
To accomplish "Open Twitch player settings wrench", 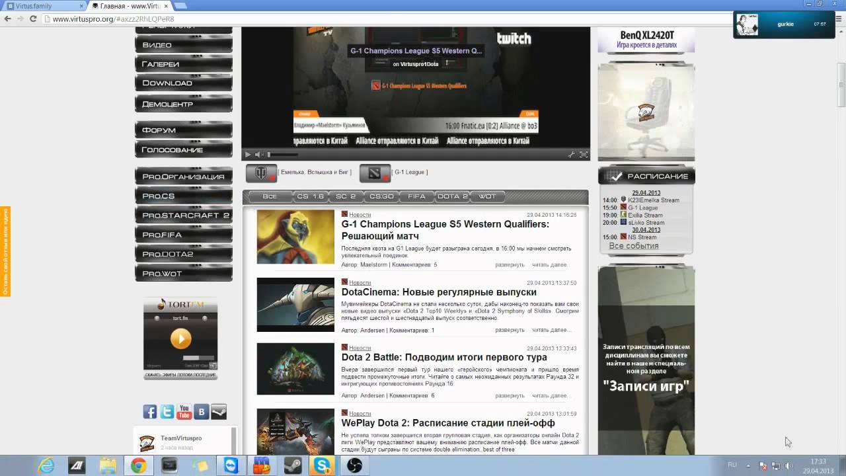I will tap(572, 155).
